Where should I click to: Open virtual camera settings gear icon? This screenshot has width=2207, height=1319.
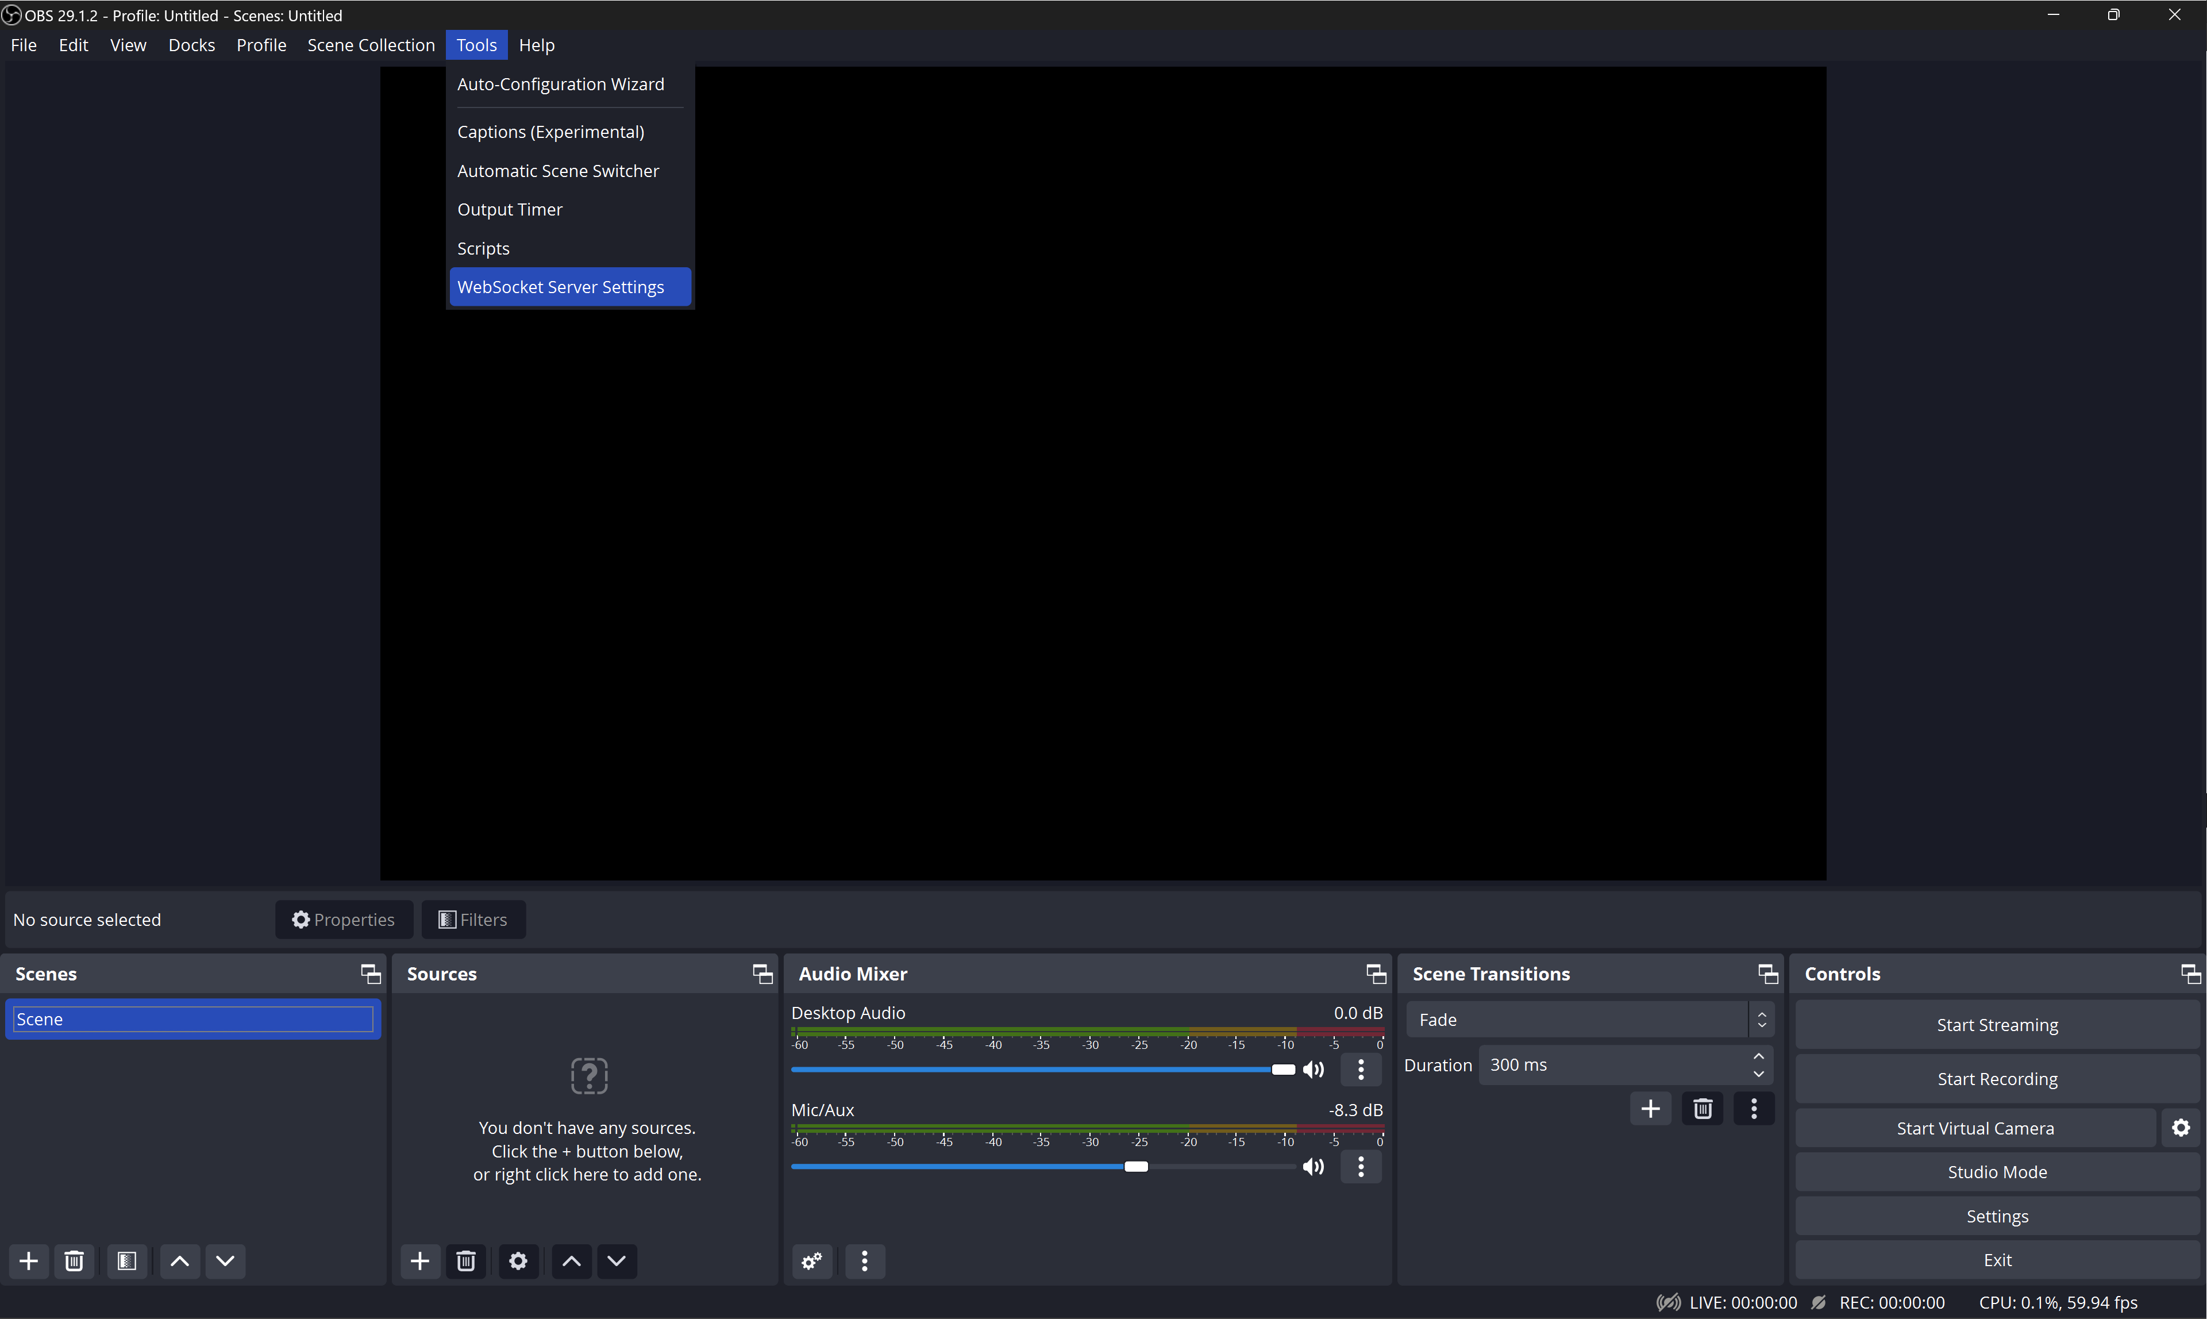tap(2181, 1128)
